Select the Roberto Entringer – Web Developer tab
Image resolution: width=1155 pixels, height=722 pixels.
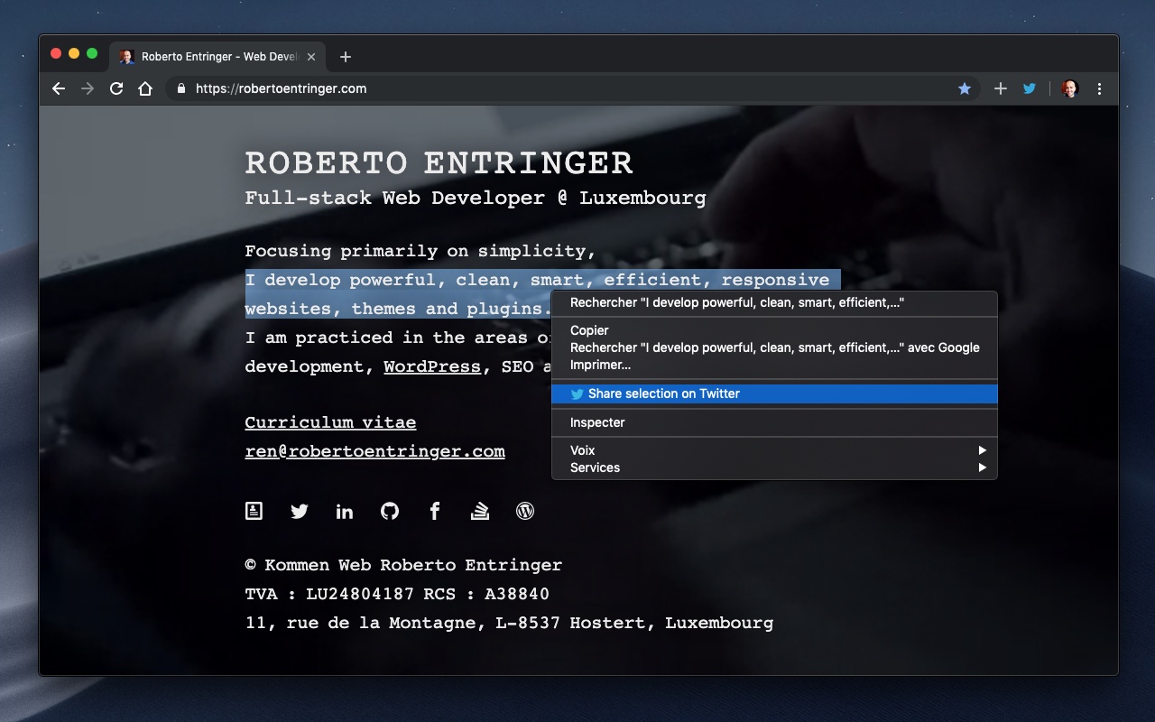tap(217, 57)
